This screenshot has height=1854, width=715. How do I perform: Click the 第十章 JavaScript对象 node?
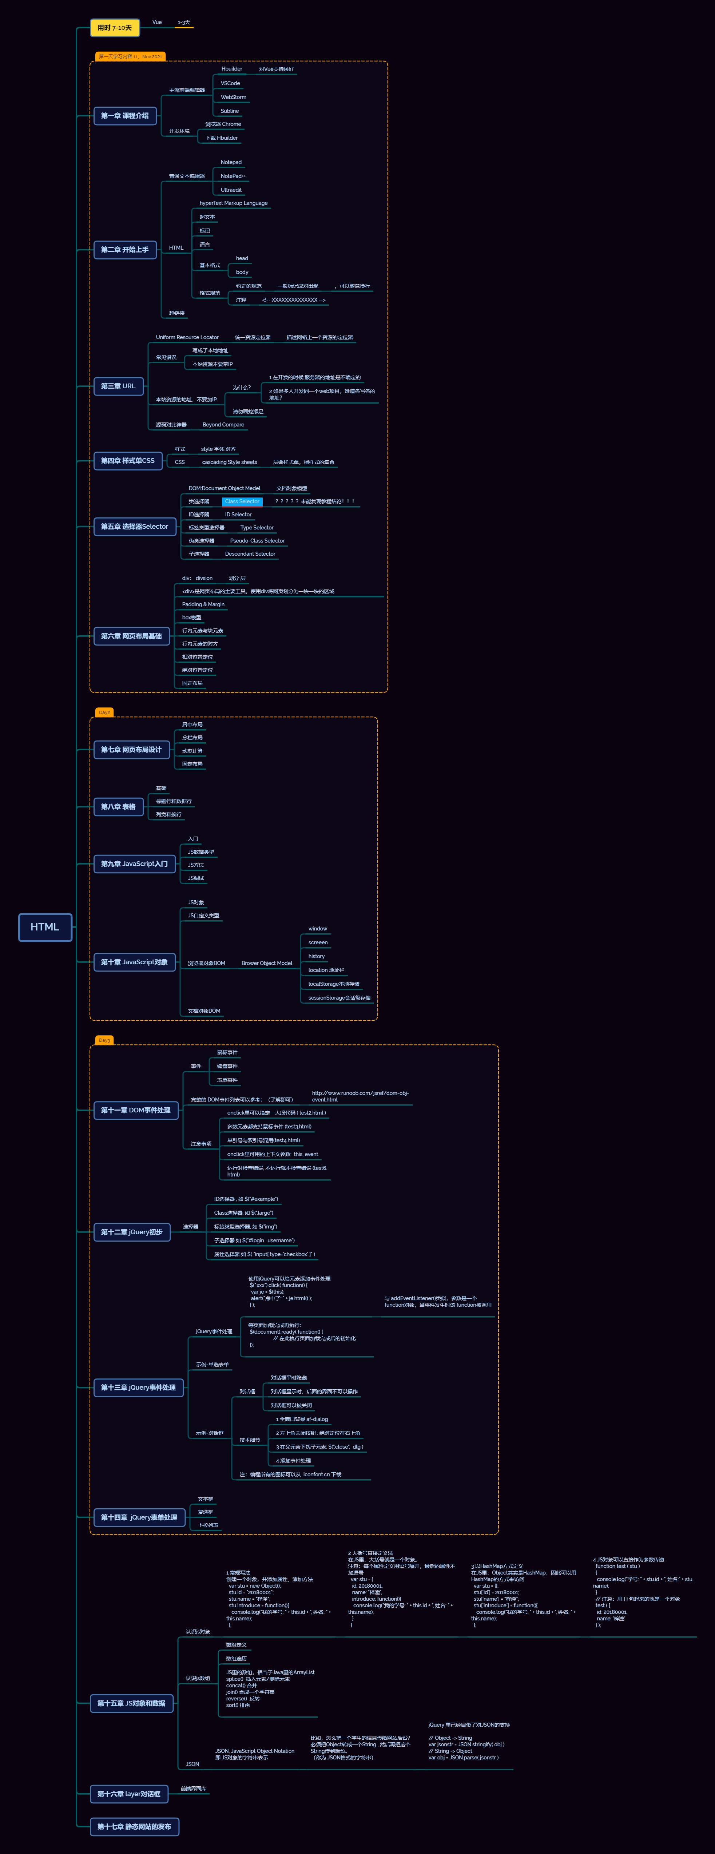tap(134, 962)
